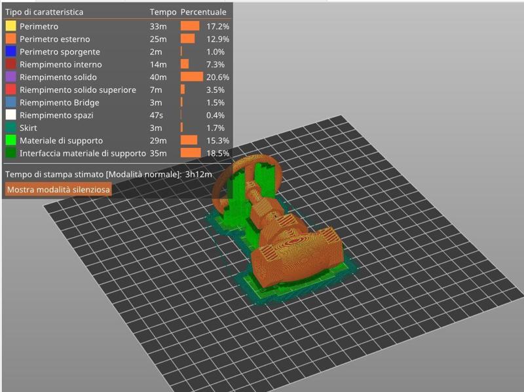This screenshot has width=524, height=392.
Task: Click the 40m Riempimento solido time
Action: pyautogui.click(x=158, y=77)
